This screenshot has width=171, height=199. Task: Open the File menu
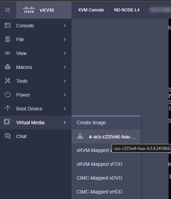36,39
